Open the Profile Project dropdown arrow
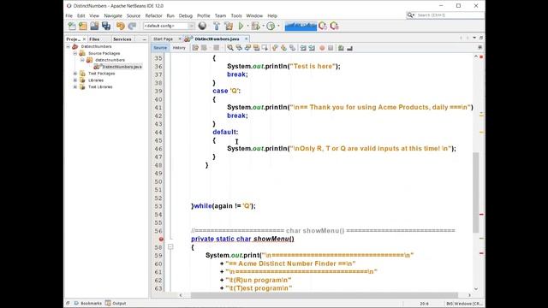The height and width of the screenshot is (308, 548). (278, 26)
